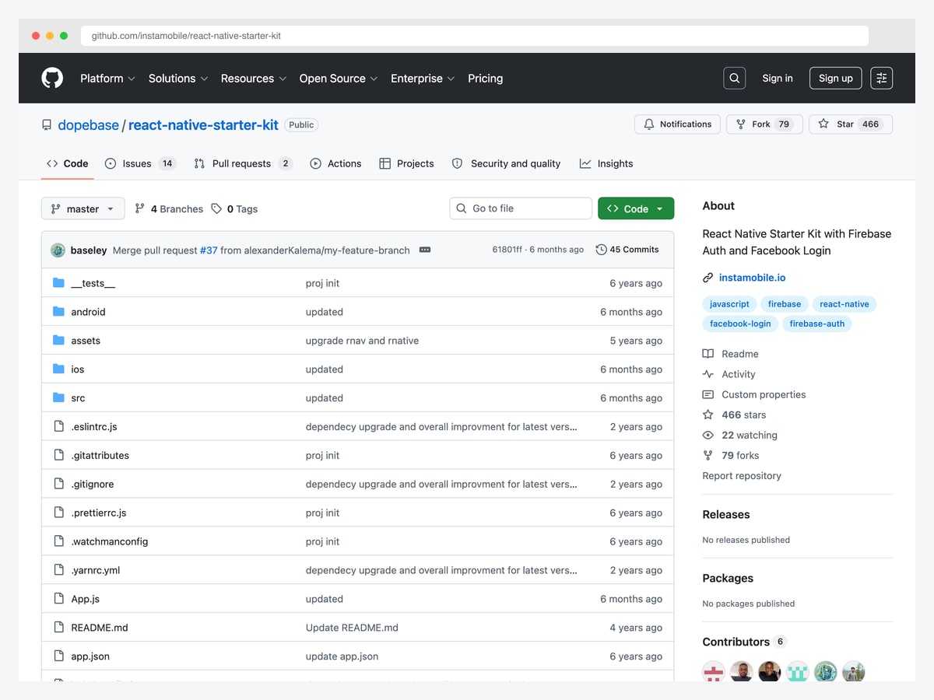Click the README.md file icon

click(58, 628)
